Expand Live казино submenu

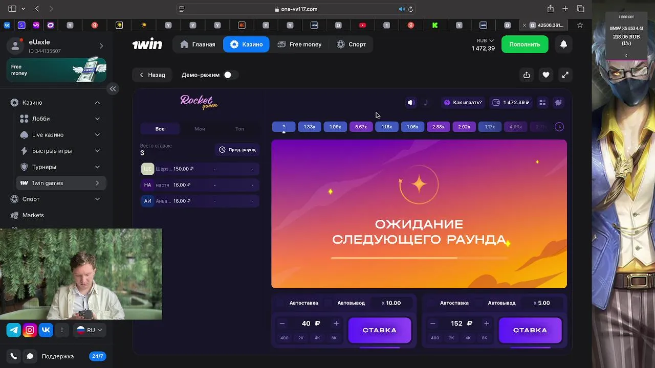click(97, 135)
